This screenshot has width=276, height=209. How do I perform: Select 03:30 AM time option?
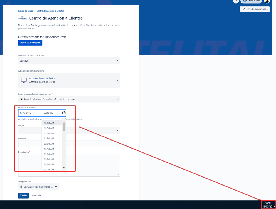coord(52,159)
